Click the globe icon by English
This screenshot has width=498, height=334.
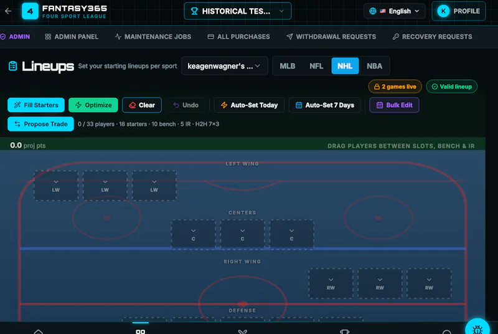click(373, 11)
